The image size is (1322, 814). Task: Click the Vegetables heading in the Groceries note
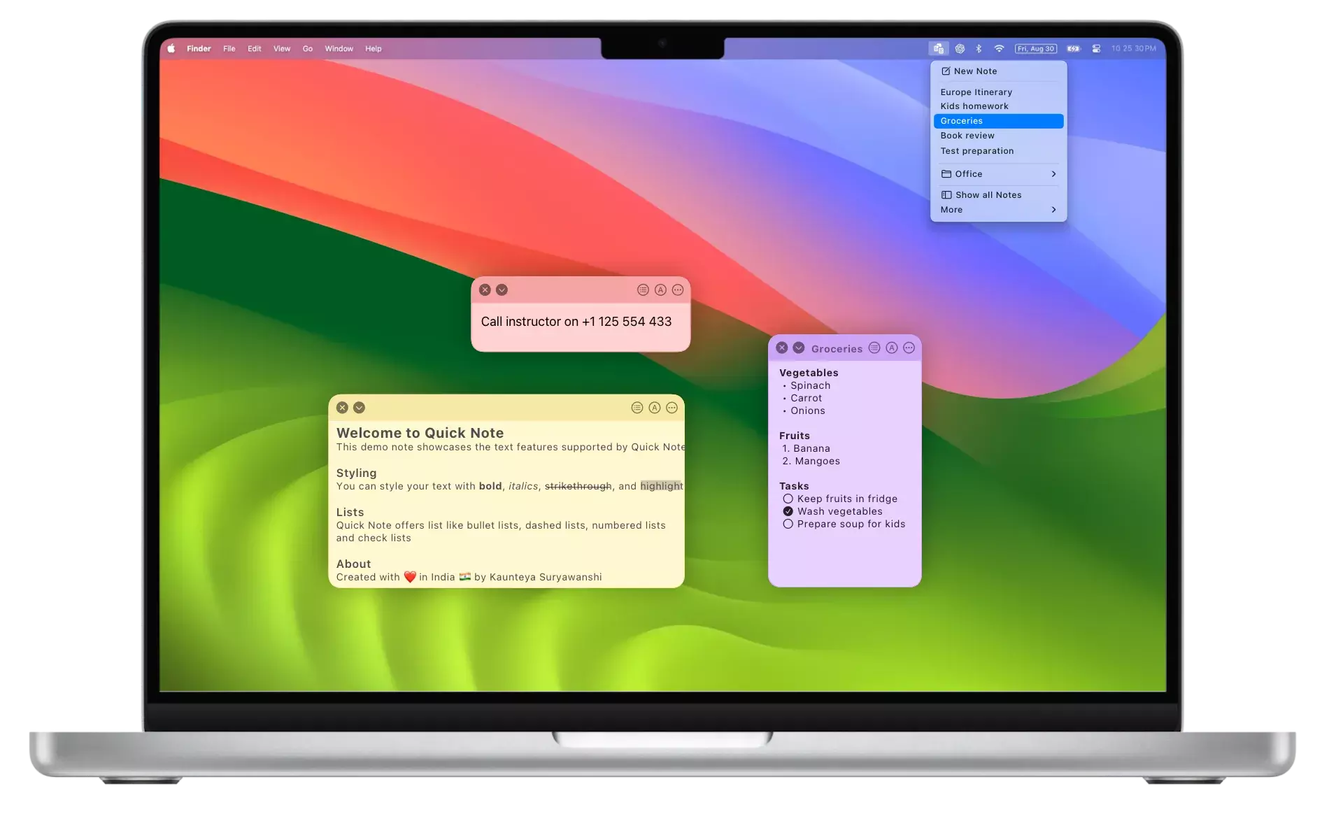pyautogui.click(x=809, y=373)
